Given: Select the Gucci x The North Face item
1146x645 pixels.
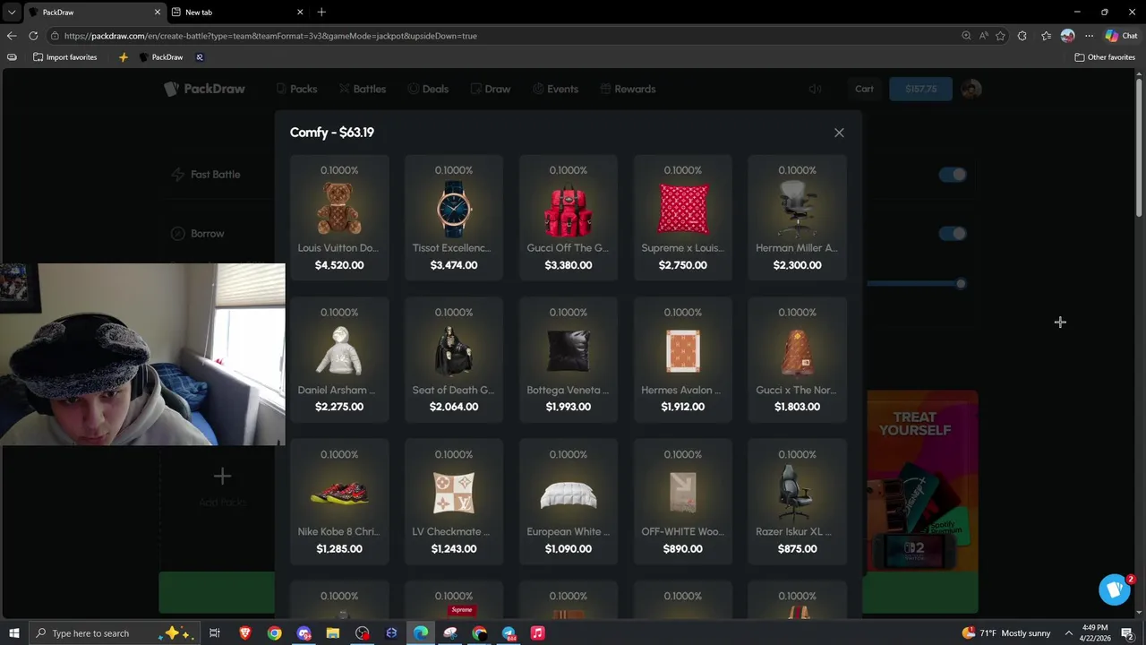Looking at the screenshot, I should click(x=797, y=359).
